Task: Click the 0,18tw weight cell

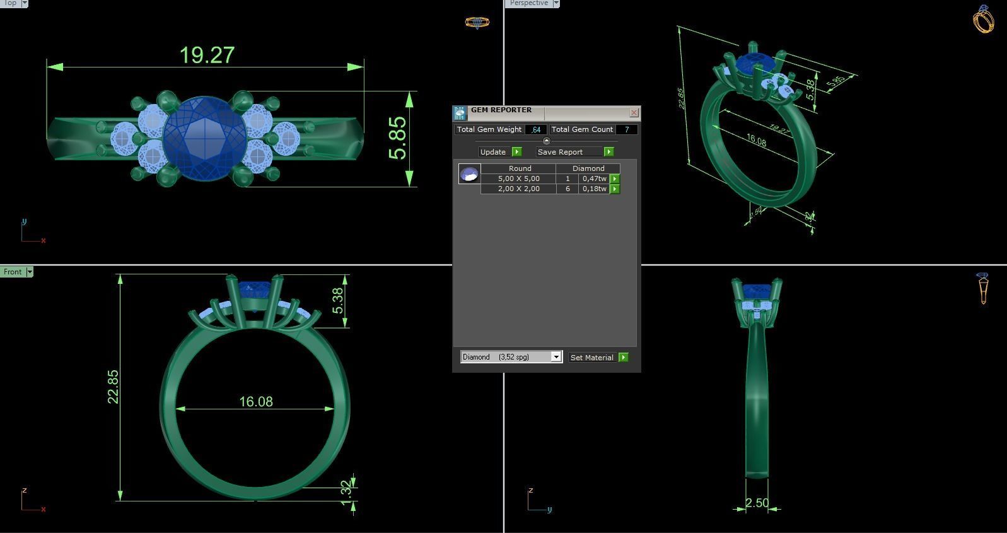Action: point(594,189)
